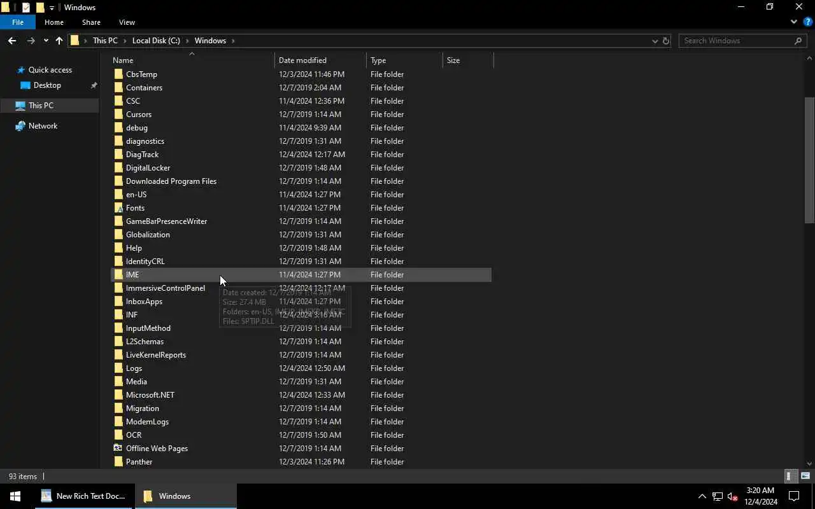
Task: Select the CbsTemp folder icon
Action: click(x=118, y=74)
